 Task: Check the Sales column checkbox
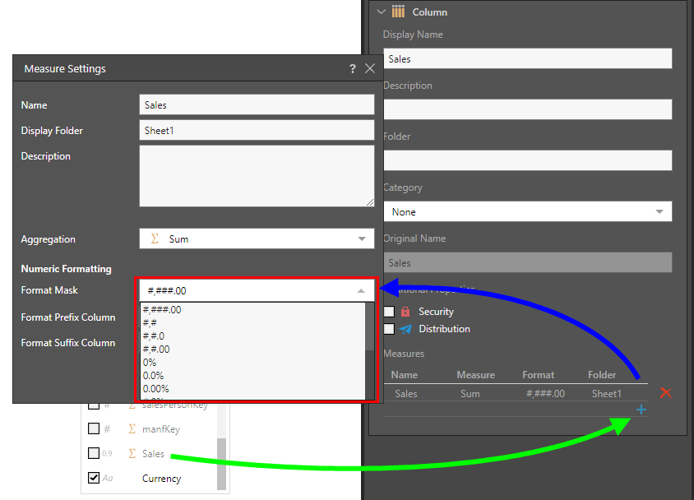coord(94,454)
